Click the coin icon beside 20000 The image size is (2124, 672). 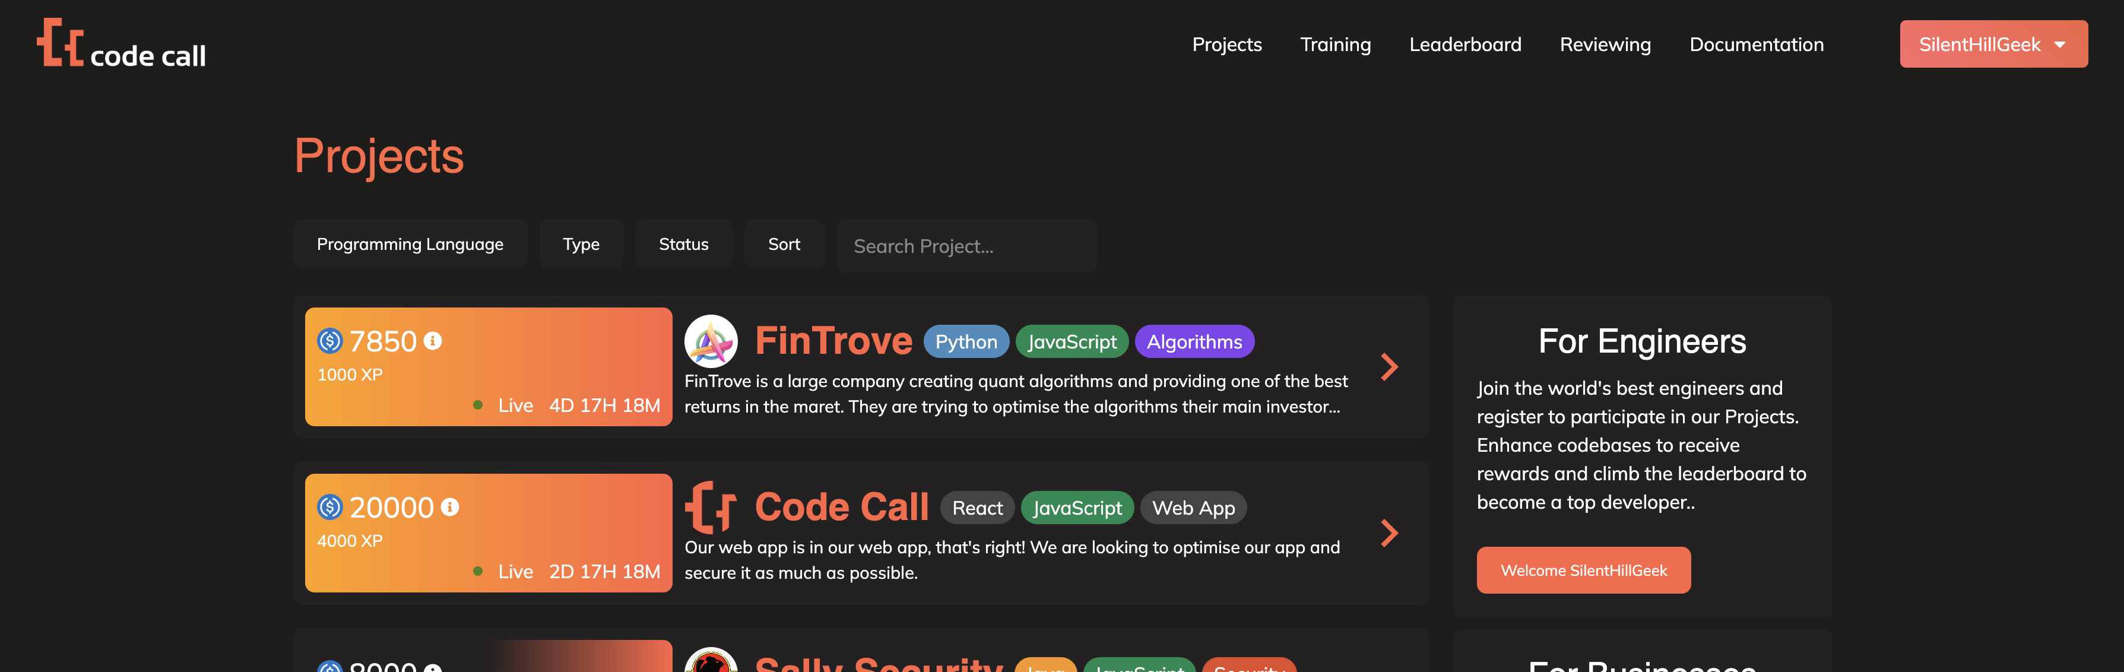[330, 506]
